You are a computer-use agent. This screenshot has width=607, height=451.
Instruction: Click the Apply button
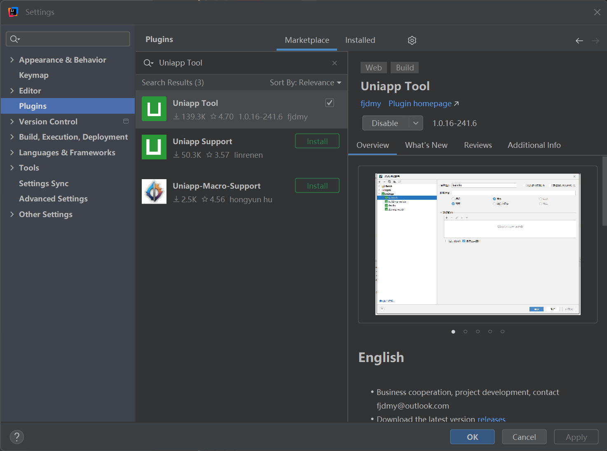pos(576,437)
